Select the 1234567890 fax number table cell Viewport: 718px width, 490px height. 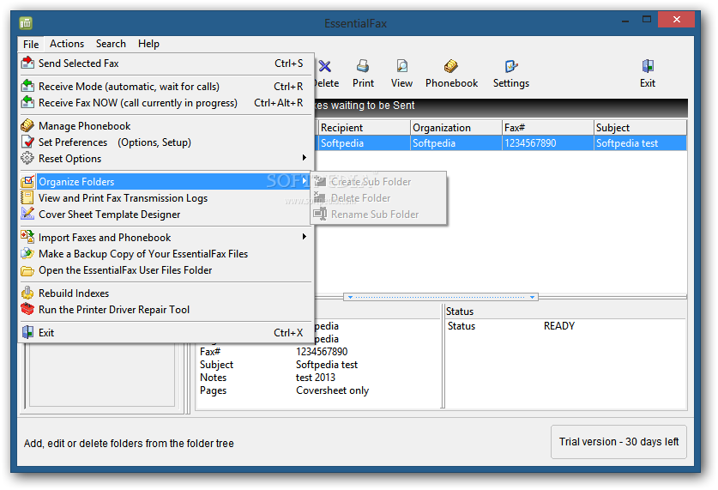click(x=547, y=143)
